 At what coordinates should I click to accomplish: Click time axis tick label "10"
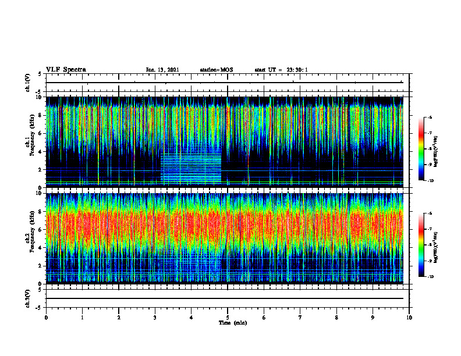(x=409, y=318)
